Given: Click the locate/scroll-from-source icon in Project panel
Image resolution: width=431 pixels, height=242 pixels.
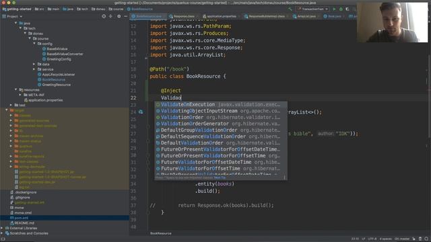Looking at the screenshot, I should 104,16.
